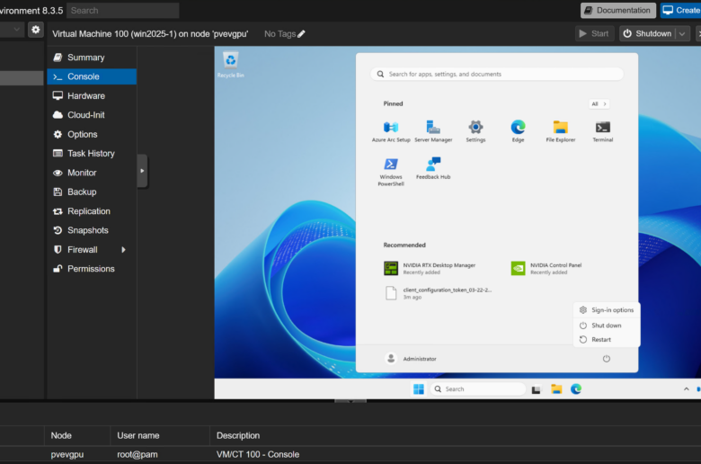
Task: Click the Create VM button
Action: tap(680, 10)
